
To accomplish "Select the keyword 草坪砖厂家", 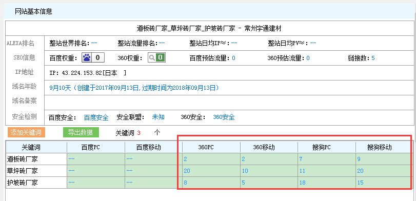I will (x=22, y=171).
